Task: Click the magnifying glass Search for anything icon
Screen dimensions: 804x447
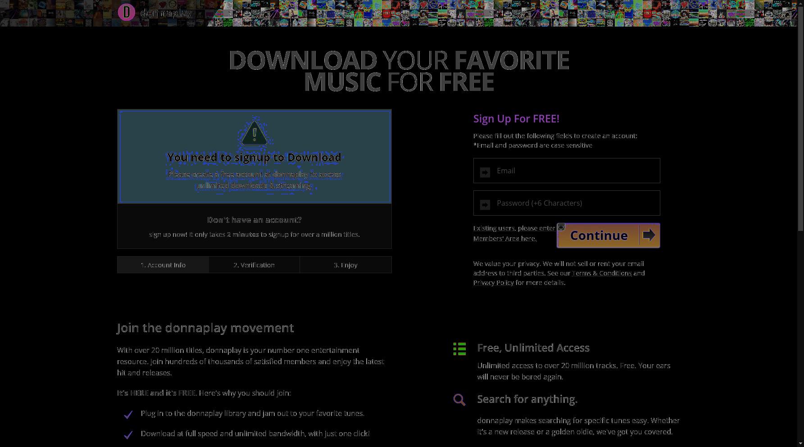Action: tap(459, 400)
